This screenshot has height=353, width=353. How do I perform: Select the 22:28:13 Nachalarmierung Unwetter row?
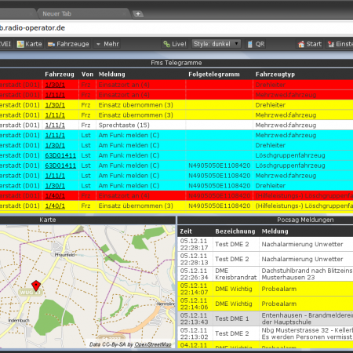265,259
